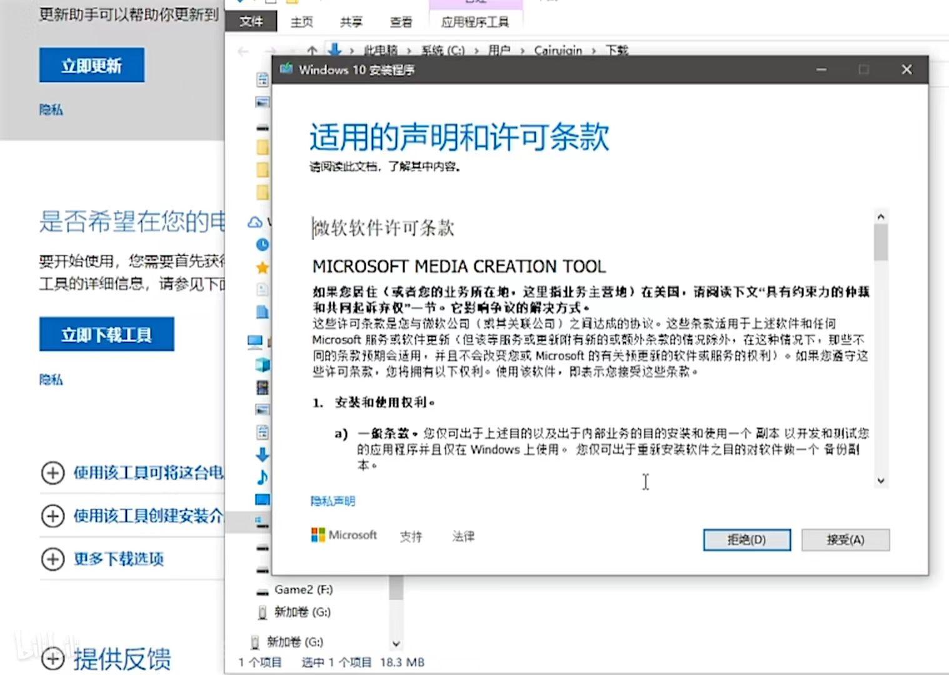
Task: Open the Downloads arrow icon under This PC
Action: point(263,454)
